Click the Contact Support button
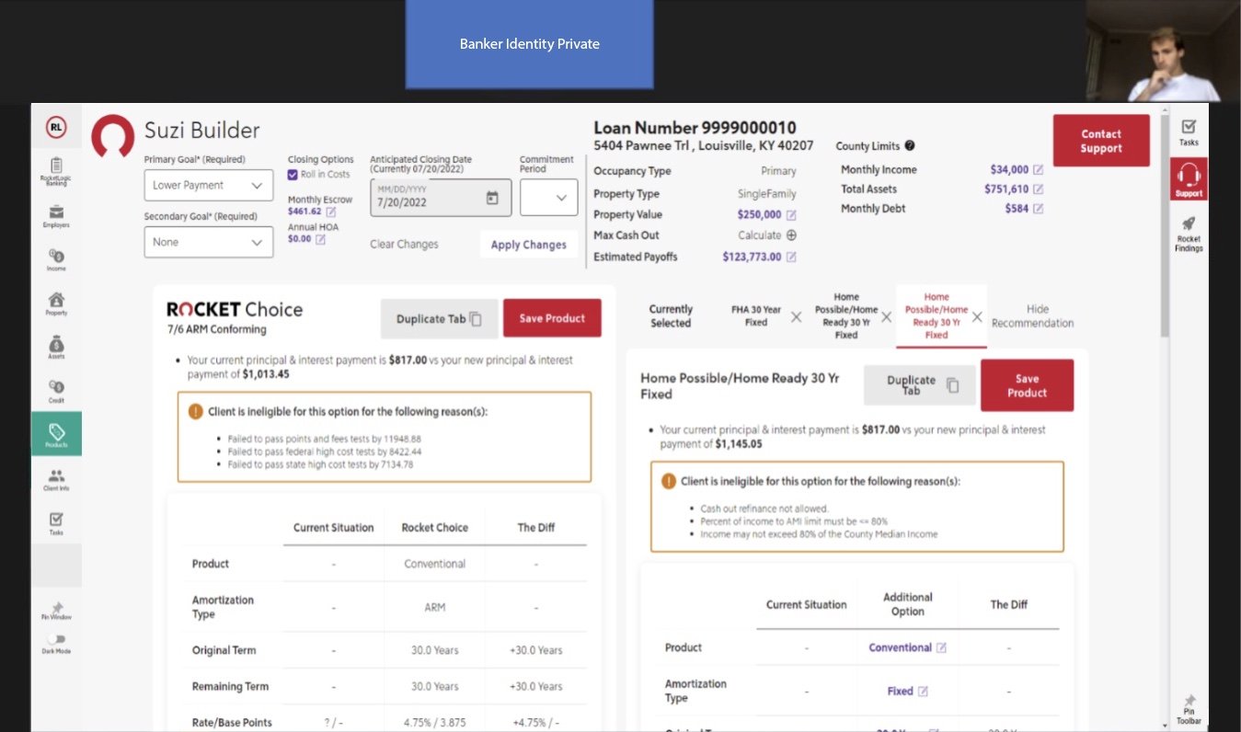 [1101, 141]
